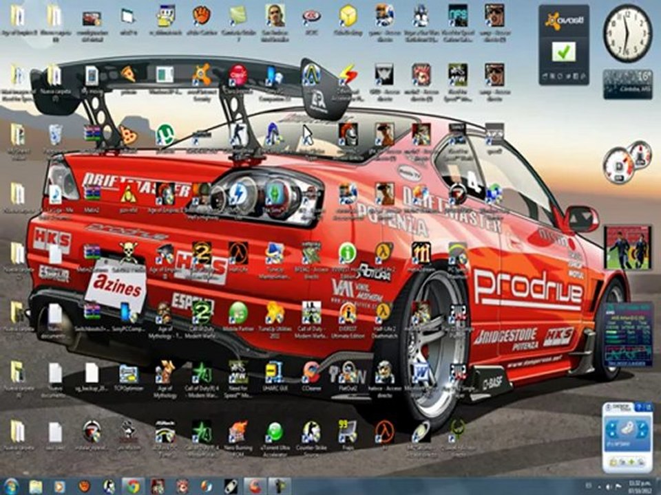Open the red Claro desktop shortcut
661x495 pixels.
(x=238, y=76)
